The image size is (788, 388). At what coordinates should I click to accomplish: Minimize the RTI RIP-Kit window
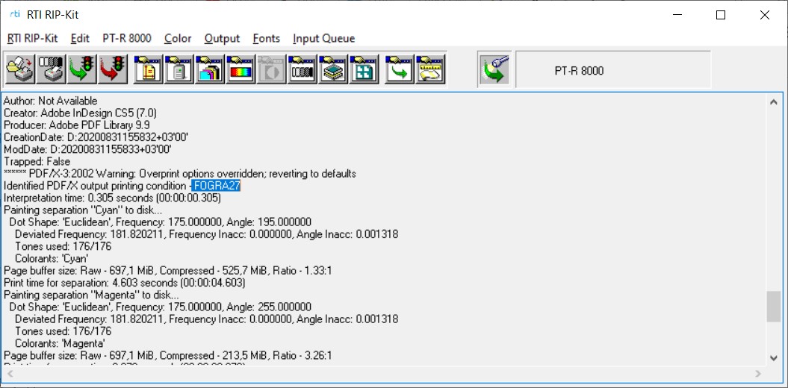pyautogui.click(x=677, y=15)
